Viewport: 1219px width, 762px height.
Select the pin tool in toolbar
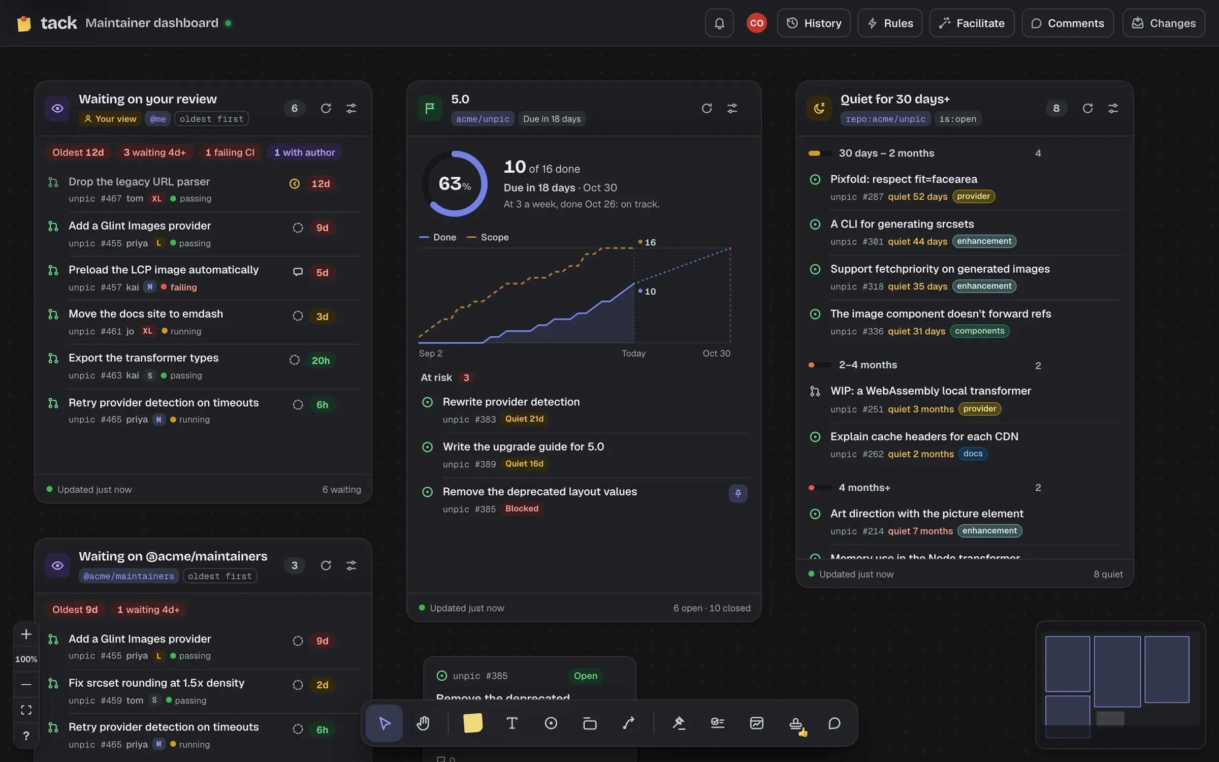pos(679,723)
